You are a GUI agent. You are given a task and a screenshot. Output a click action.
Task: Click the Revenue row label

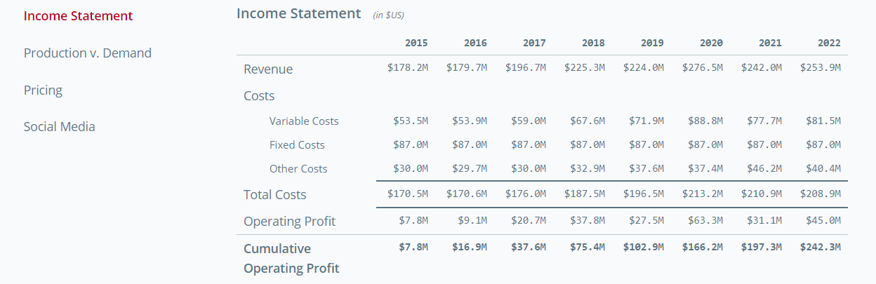coord(268,69)
